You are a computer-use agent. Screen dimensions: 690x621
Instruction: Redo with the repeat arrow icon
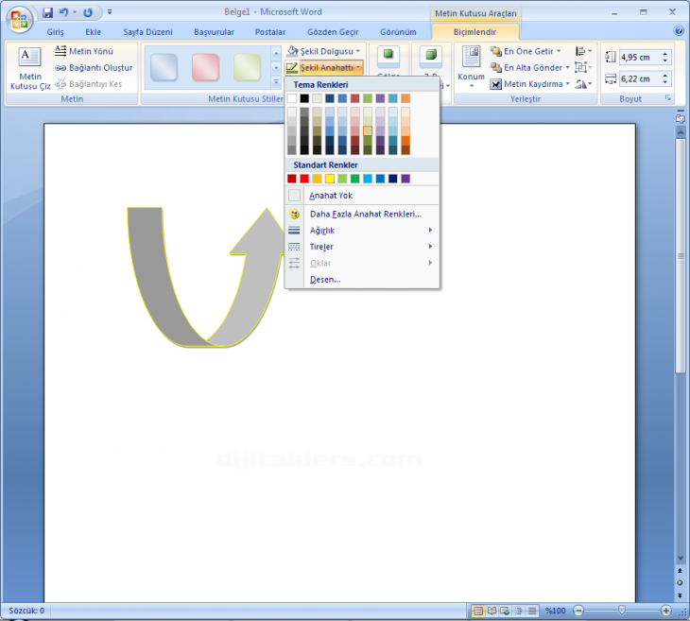(88, 12)
